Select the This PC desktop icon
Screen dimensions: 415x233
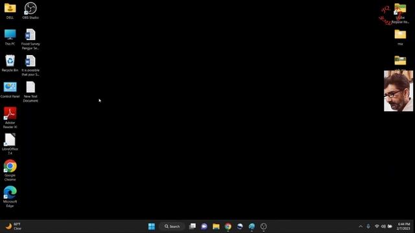10,37
